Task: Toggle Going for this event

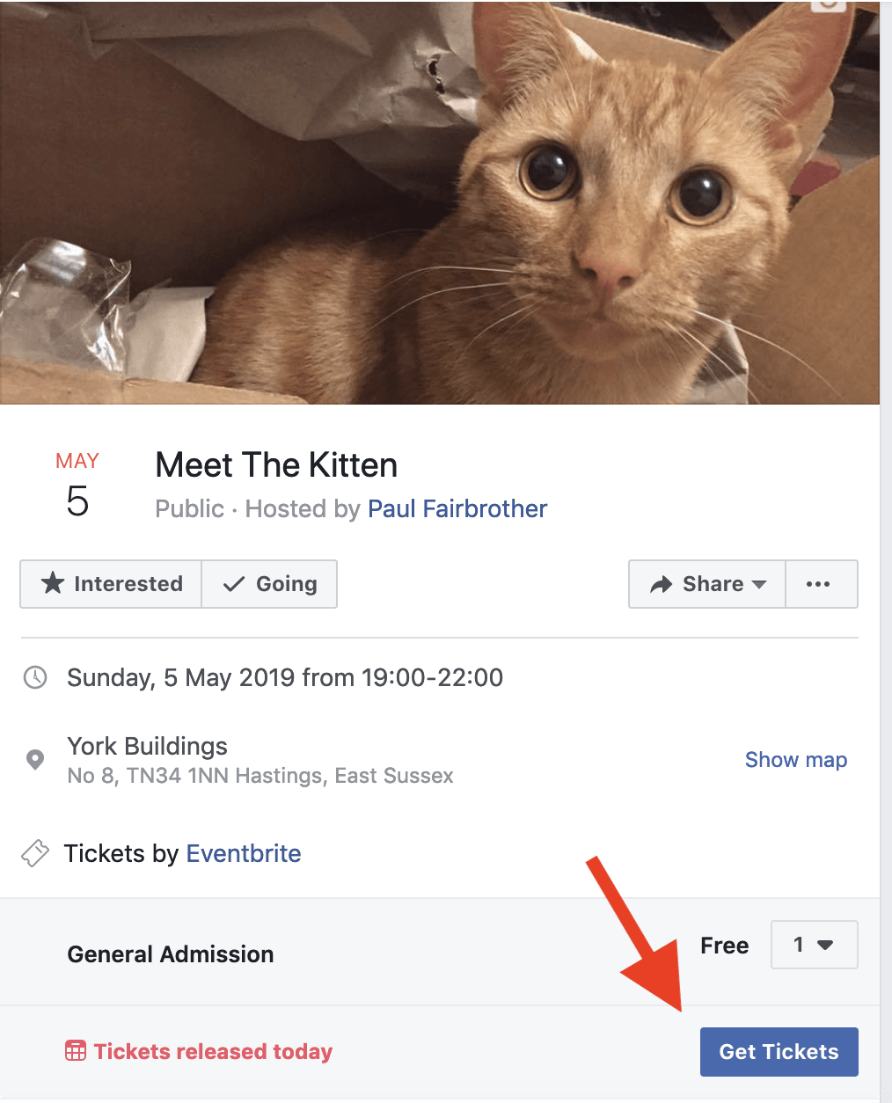Action: coord(270,584)
